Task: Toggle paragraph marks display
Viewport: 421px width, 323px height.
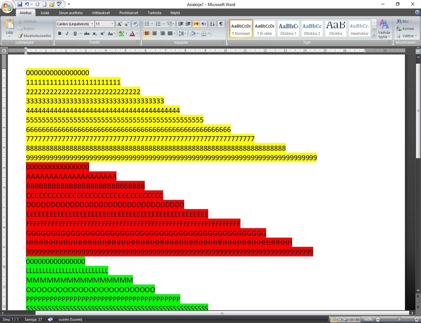Action: coord(221,24)
